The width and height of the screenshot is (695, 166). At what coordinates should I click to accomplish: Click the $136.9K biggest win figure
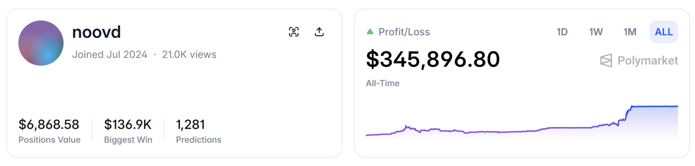[128, 124]
